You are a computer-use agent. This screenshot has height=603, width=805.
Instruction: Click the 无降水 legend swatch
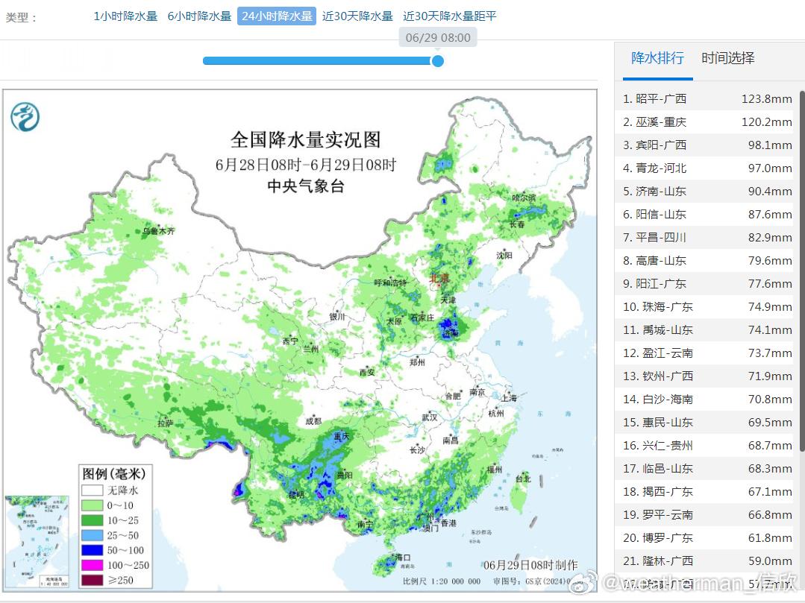pos(92,490)
